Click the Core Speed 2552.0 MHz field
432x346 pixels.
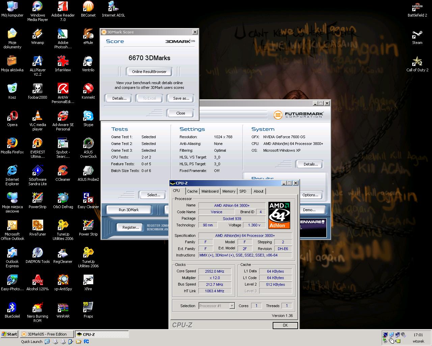[x=215, y=271]
